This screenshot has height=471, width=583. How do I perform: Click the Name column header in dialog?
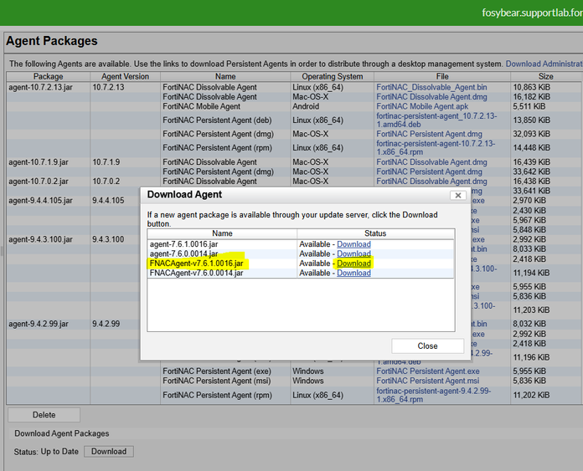(222, 233)
